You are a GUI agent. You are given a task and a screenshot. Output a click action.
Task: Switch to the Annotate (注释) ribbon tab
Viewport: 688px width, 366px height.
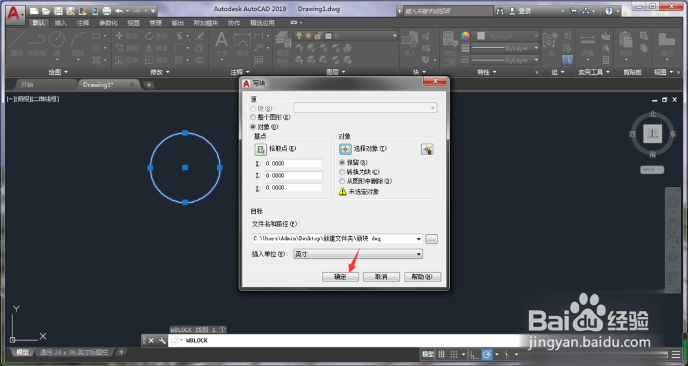(83, 23)
